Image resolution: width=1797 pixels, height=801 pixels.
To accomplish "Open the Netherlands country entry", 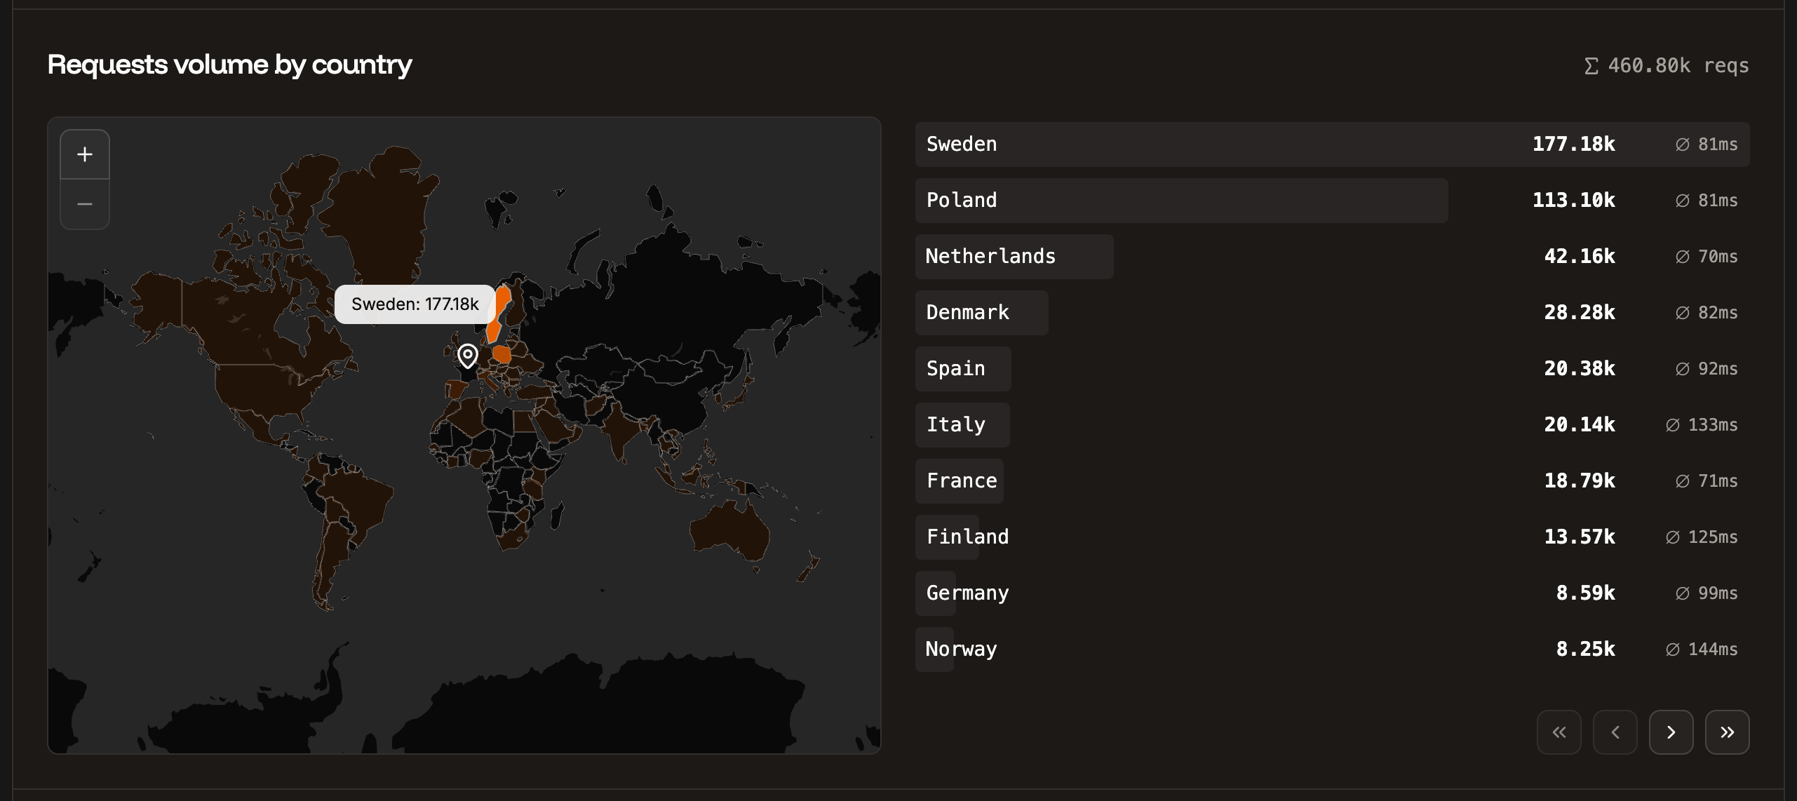I will [990, 256].
